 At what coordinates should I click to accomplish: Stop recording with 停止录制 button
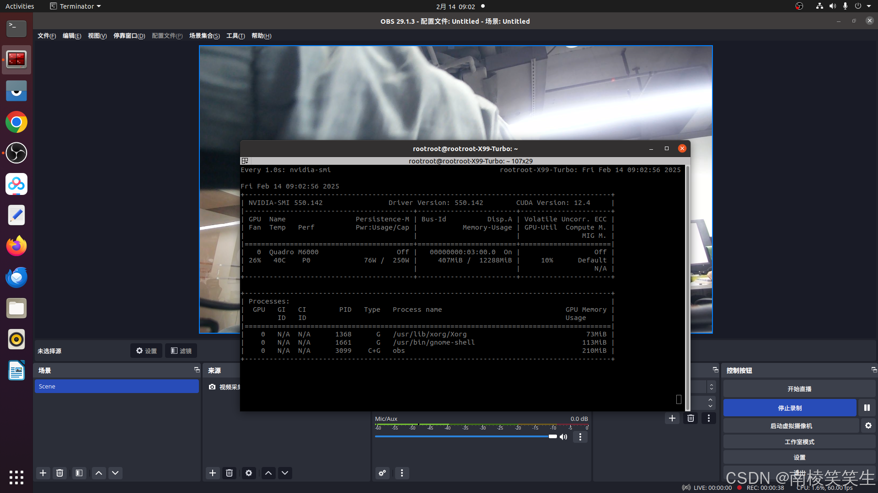790,408
